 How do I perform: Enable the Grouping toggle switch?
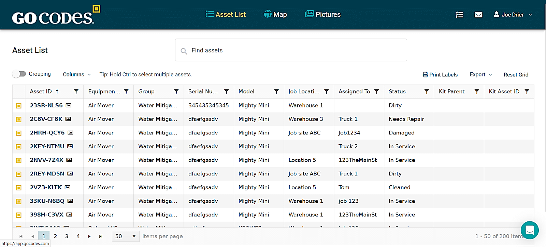point(19,74)
